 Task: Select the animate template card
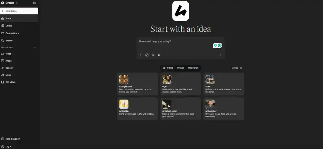(138, 109)
